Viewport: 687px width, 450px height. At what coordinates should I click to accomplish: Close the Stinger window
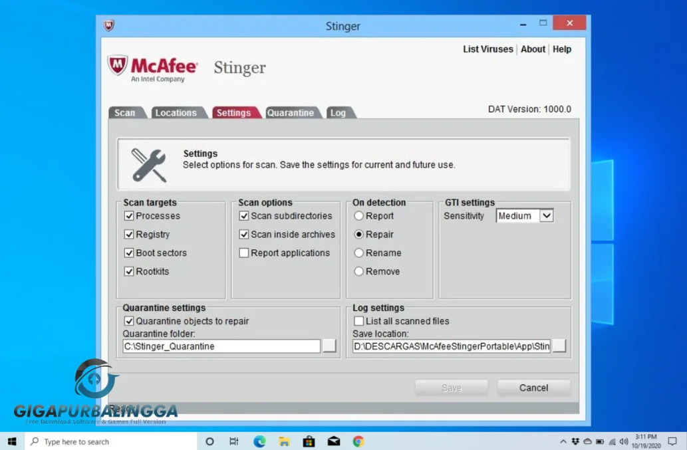(569, 23)
